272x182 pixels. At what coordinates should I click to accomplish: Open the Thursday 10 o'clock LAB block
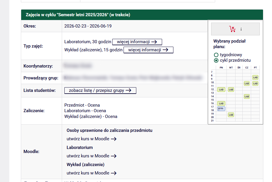click(x=247, y=83)
